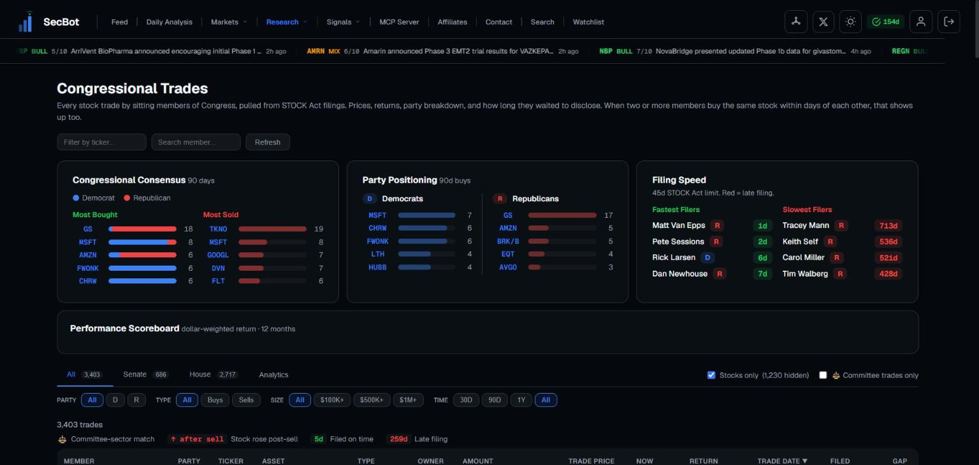The height and width of the screenshot is (465, 979).
Task: Select the 1Y time filter
Action: coord(521,400)
